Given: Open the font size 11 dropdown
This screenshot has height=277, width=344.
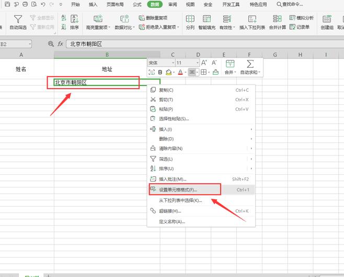Looking at the screenshot, I should [198, 63].
